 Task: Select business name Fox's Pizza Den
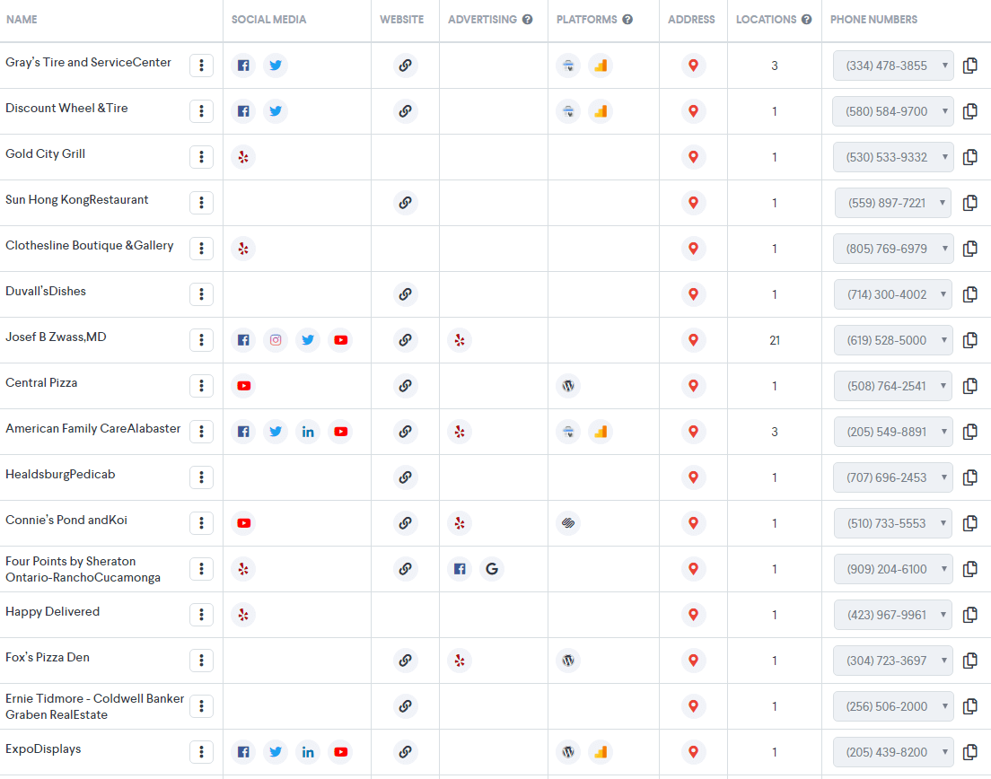48,657
